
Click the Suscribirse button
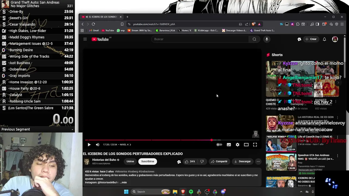pyautogui.click(x=148, y=161)
